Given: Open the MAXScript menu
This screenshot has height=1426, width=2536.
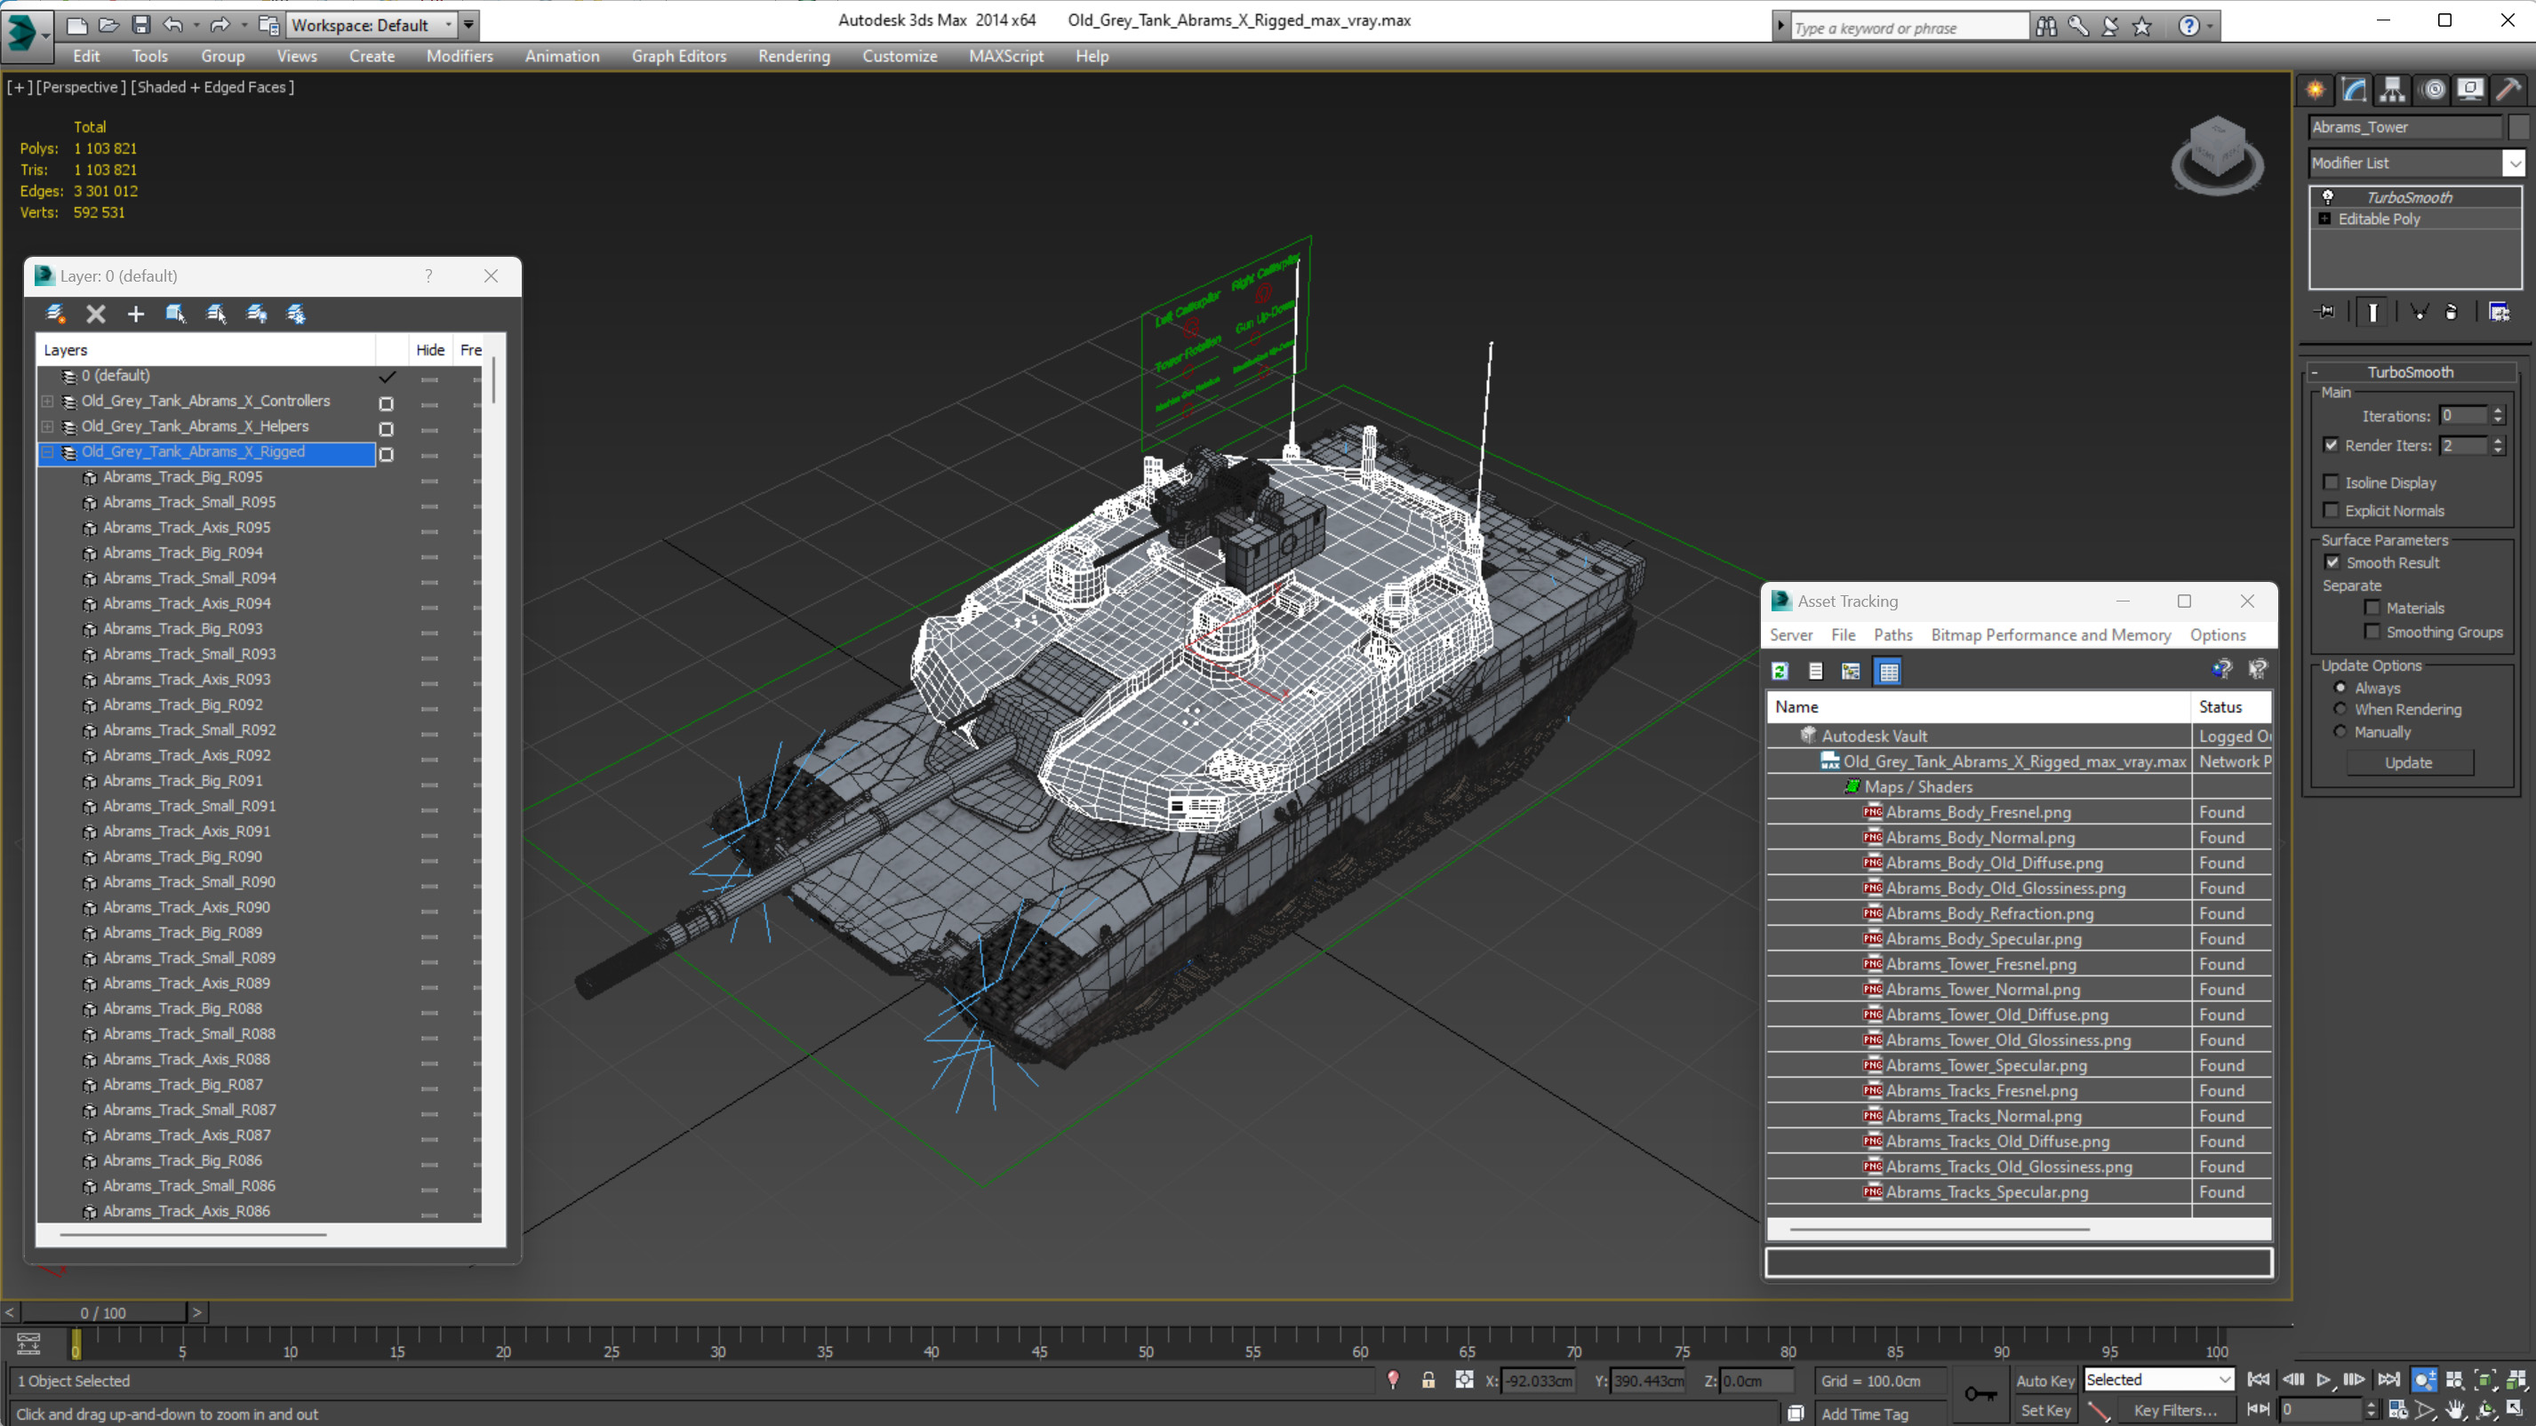Looking at the screenshot, I should pos(1006,56).
